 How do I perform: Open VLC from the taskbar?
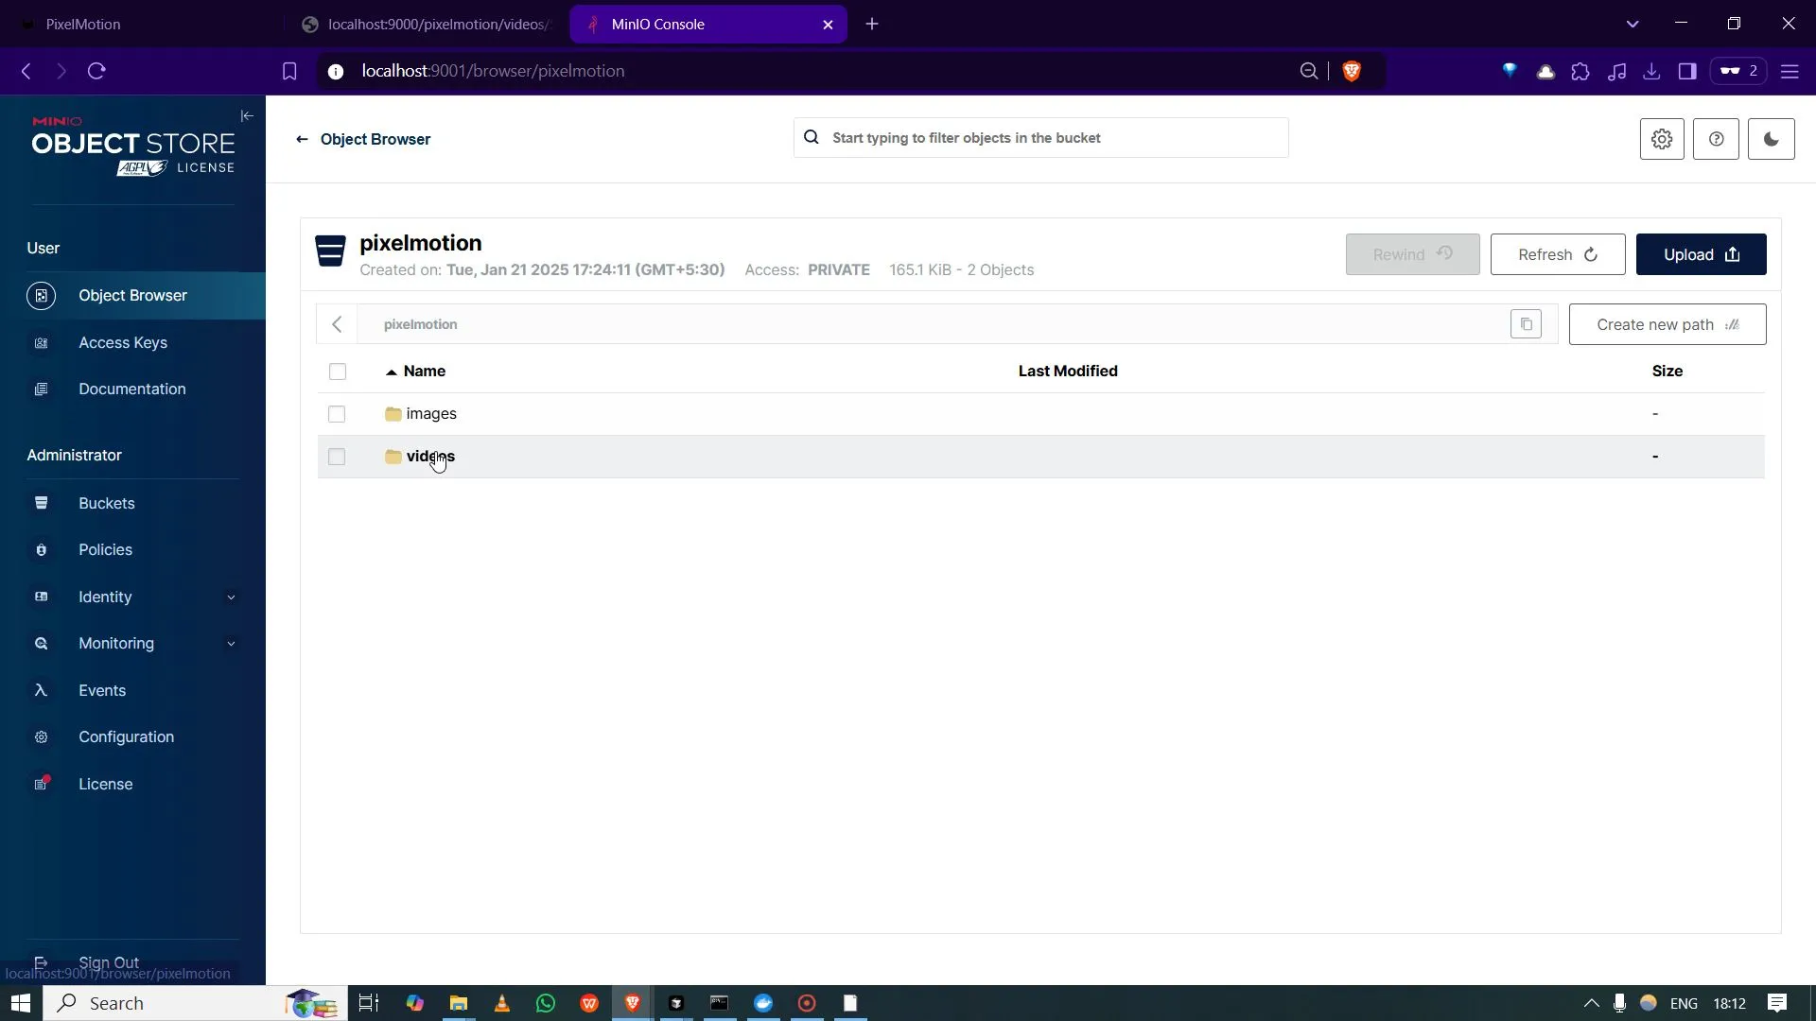click(502, 1003)
